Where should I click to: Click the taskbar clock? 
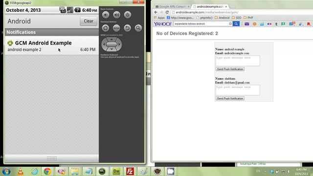pyautogui.click(x=301, y=172)
